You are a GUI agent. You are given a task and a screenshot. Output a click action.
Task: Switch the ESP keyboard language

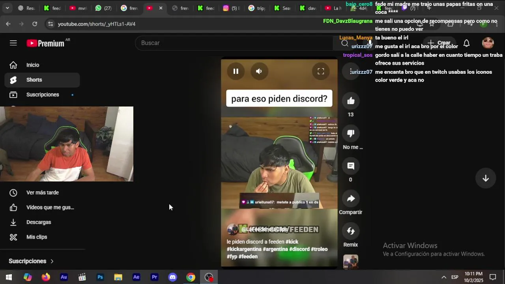click(455, 277)
